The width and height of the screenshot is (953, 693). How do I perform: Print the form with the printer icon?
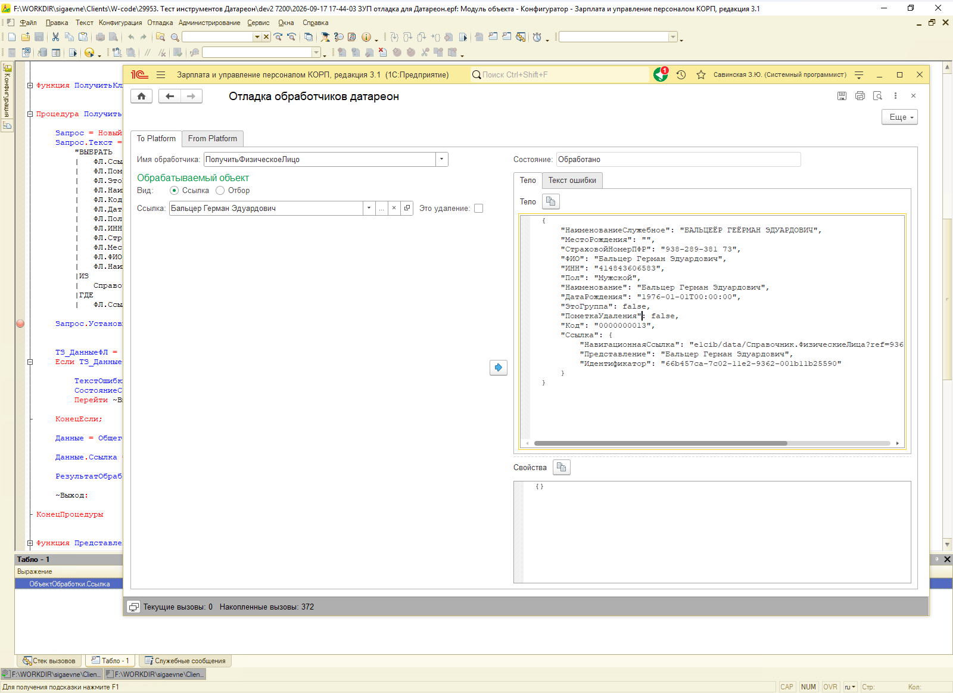(859, 96)
